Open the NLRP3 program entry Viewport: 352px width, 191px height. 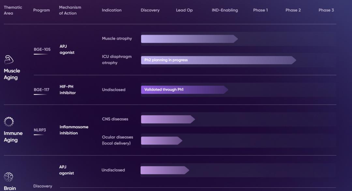pos(40,130)
